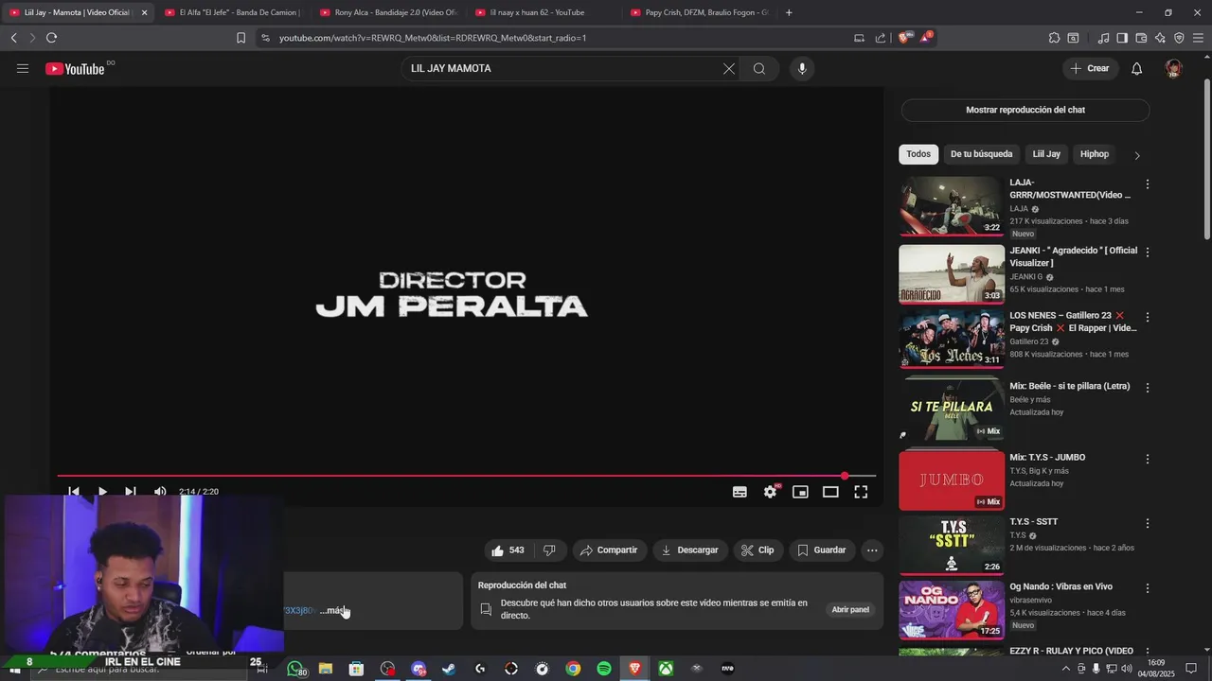Save video with Guardar button
1212x681 pixels.
click(x=821, y=550)
